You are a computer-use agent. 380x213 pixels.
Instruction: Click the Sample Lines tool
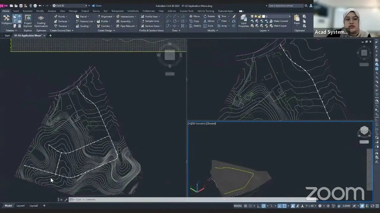pyautogui.click(x=150, y=21)
